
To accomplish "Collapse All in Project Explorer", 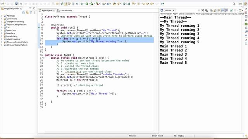I will pyautogui.click(x=23, y=13).
